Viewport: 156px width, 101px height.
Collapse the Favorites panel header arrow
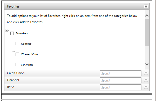pyautogui.click(x=146, y=6)
